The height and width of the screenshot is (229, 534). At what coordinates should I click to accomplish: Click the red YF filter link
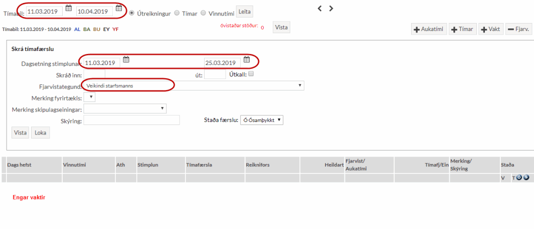[x=115, y=29]
